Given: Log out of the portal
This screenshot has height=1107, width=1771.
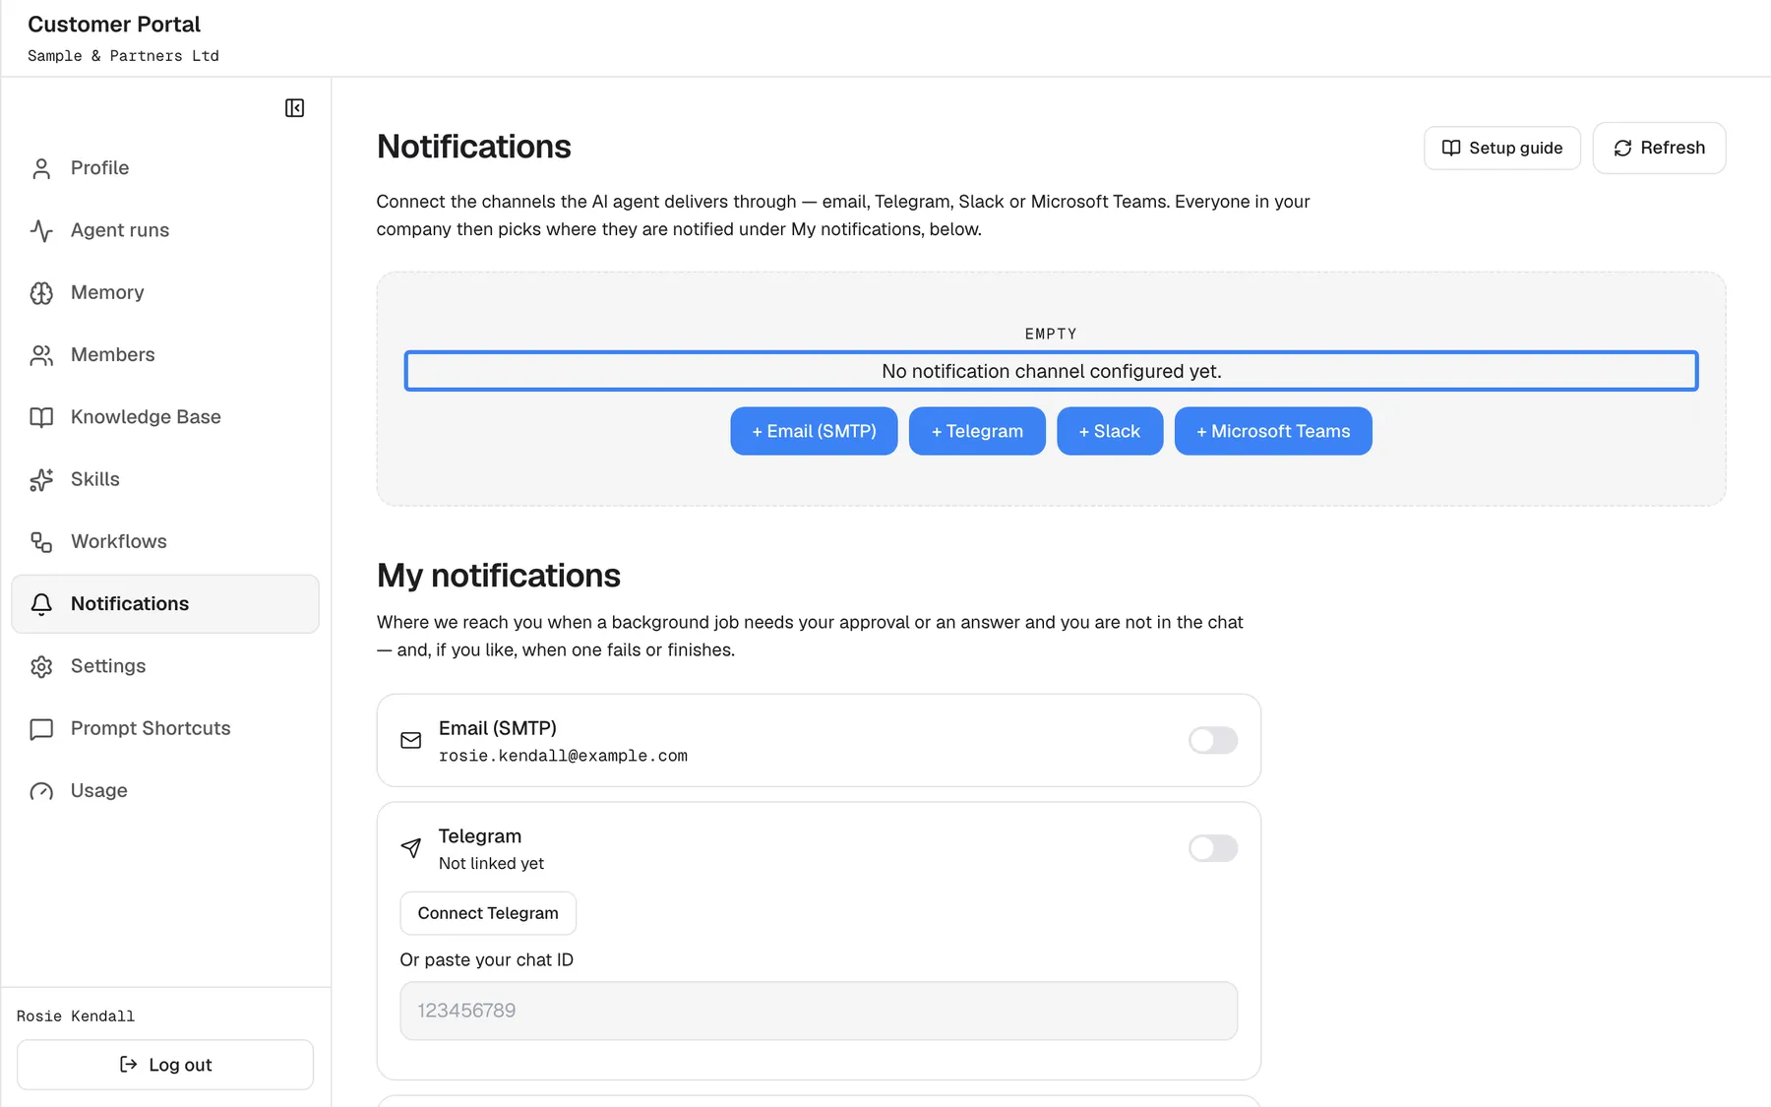Looking at the screenshot, I should [165, 1065].
